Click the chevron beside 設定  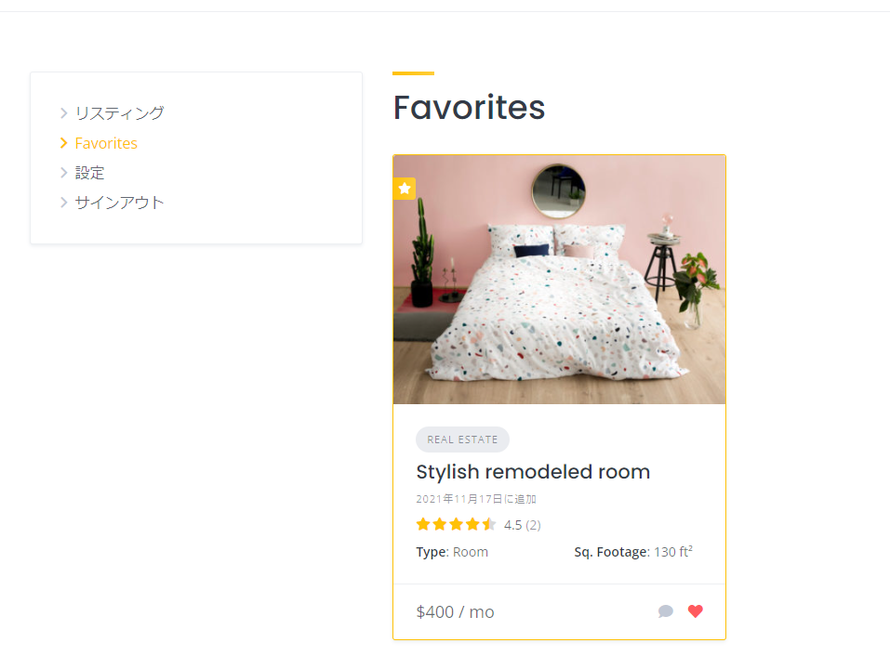pyautogui.click(x=63, y=173)
